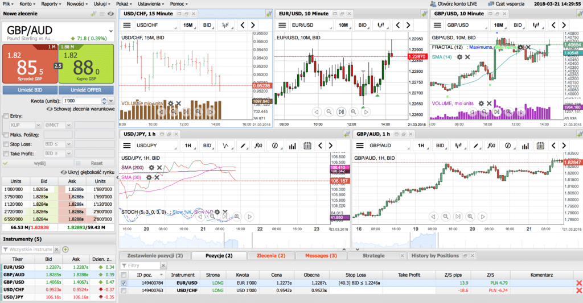
Task: Click the Umieść BID button
Action: [30, 90]
